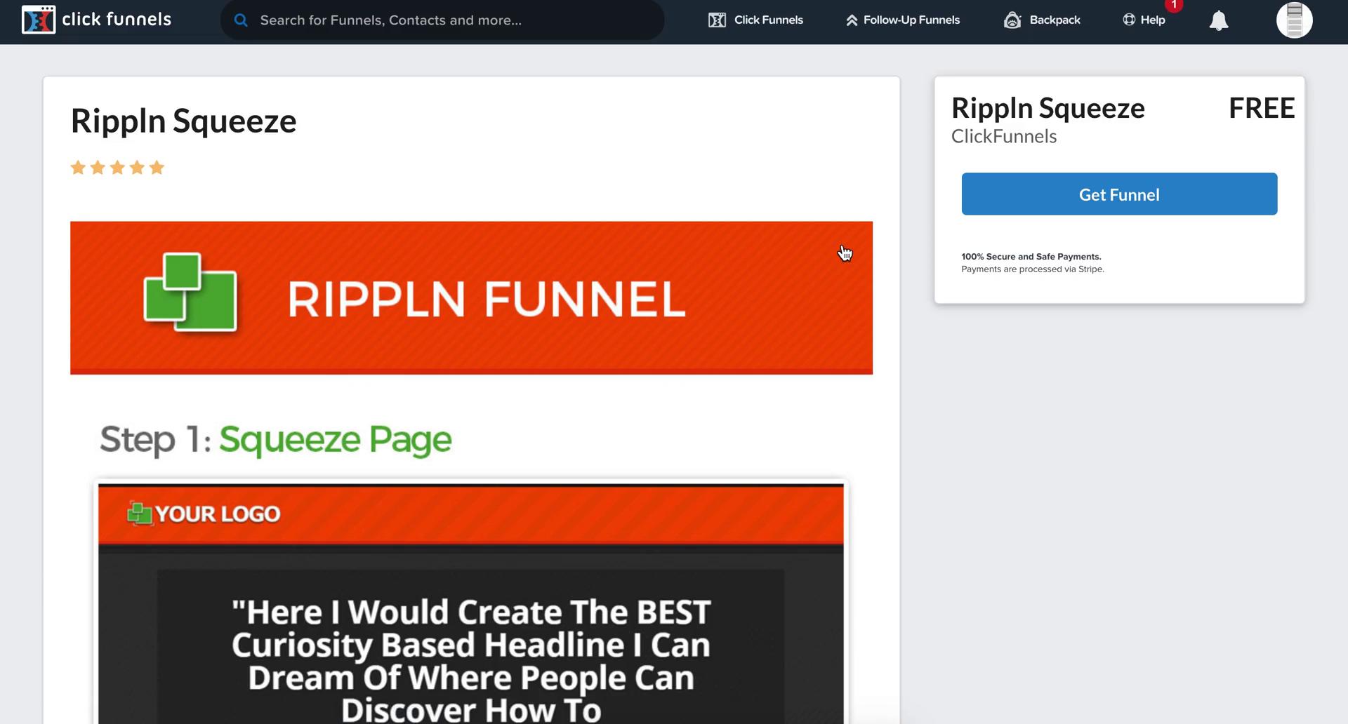Click the five-star rating under Rippln Squeeze
The width and height of the screenshot is (1348, 724).
tap(117, 168)
